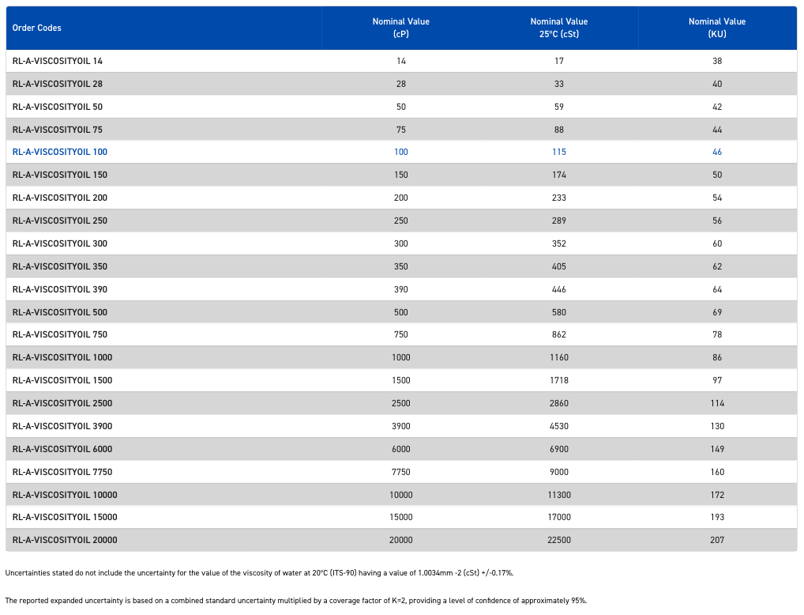Choose order code RL-A-VISCOSITYOIL 250

click(x=60, y=221)
